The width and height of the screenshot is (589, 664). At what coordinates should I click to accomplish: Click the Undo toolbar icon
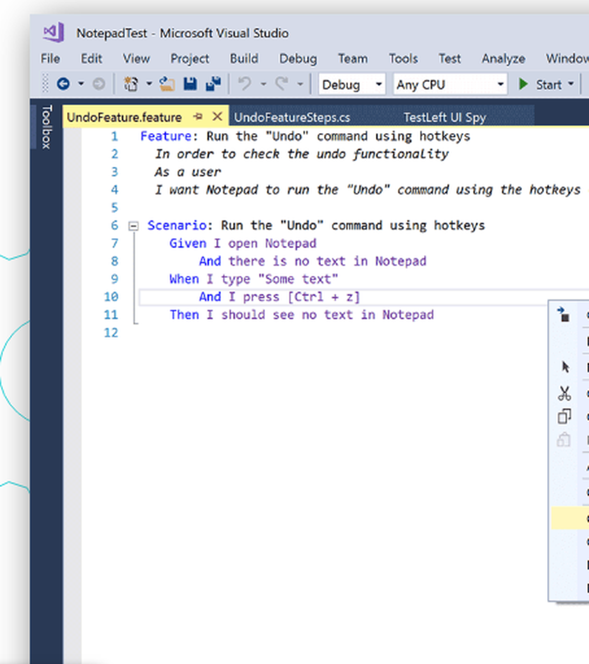tap(245, 84)
